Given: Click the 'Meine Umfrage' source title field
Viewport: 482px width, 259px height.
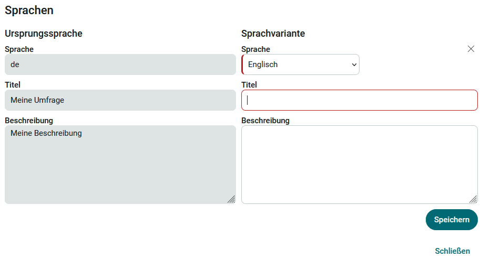Looking at the screenshot, I should coord(120,100).
